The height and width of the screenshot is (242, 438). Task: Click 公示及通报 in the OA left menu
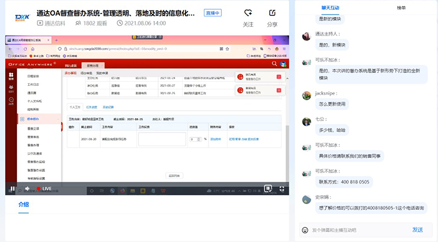34,154
